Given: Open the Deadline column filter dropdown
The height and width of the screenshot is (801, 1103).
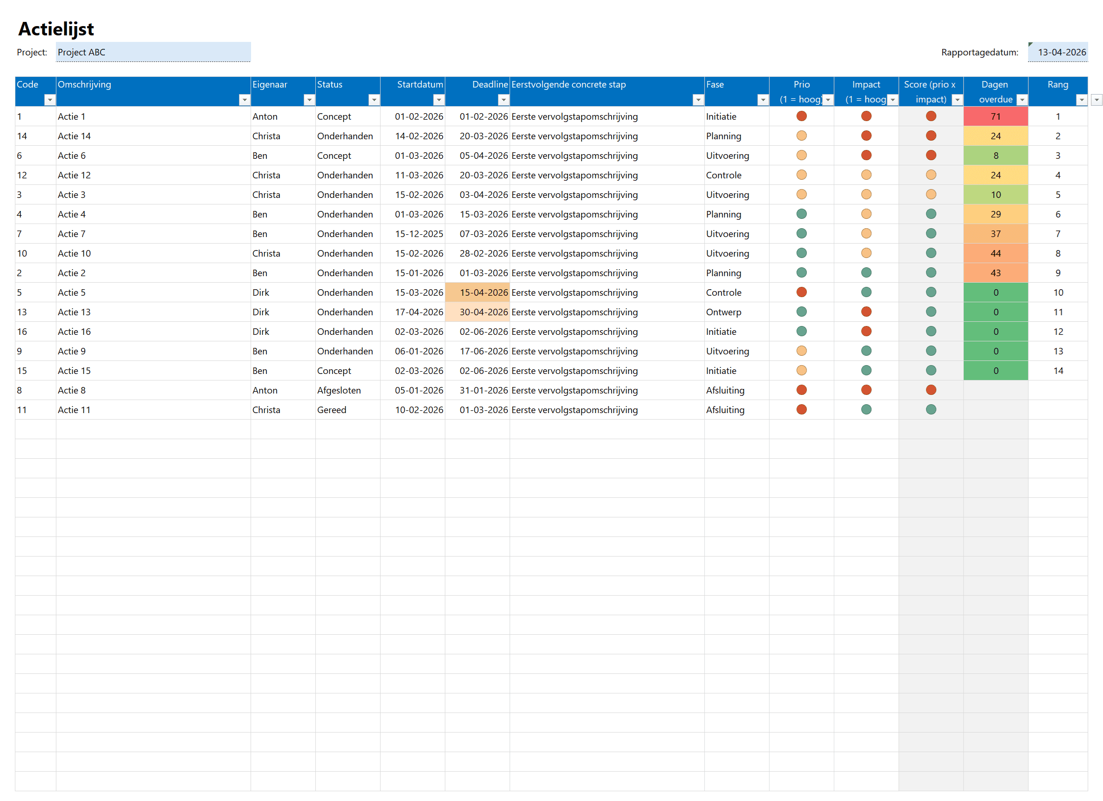Looking at the screenshot, I should (x=504, y=100).
